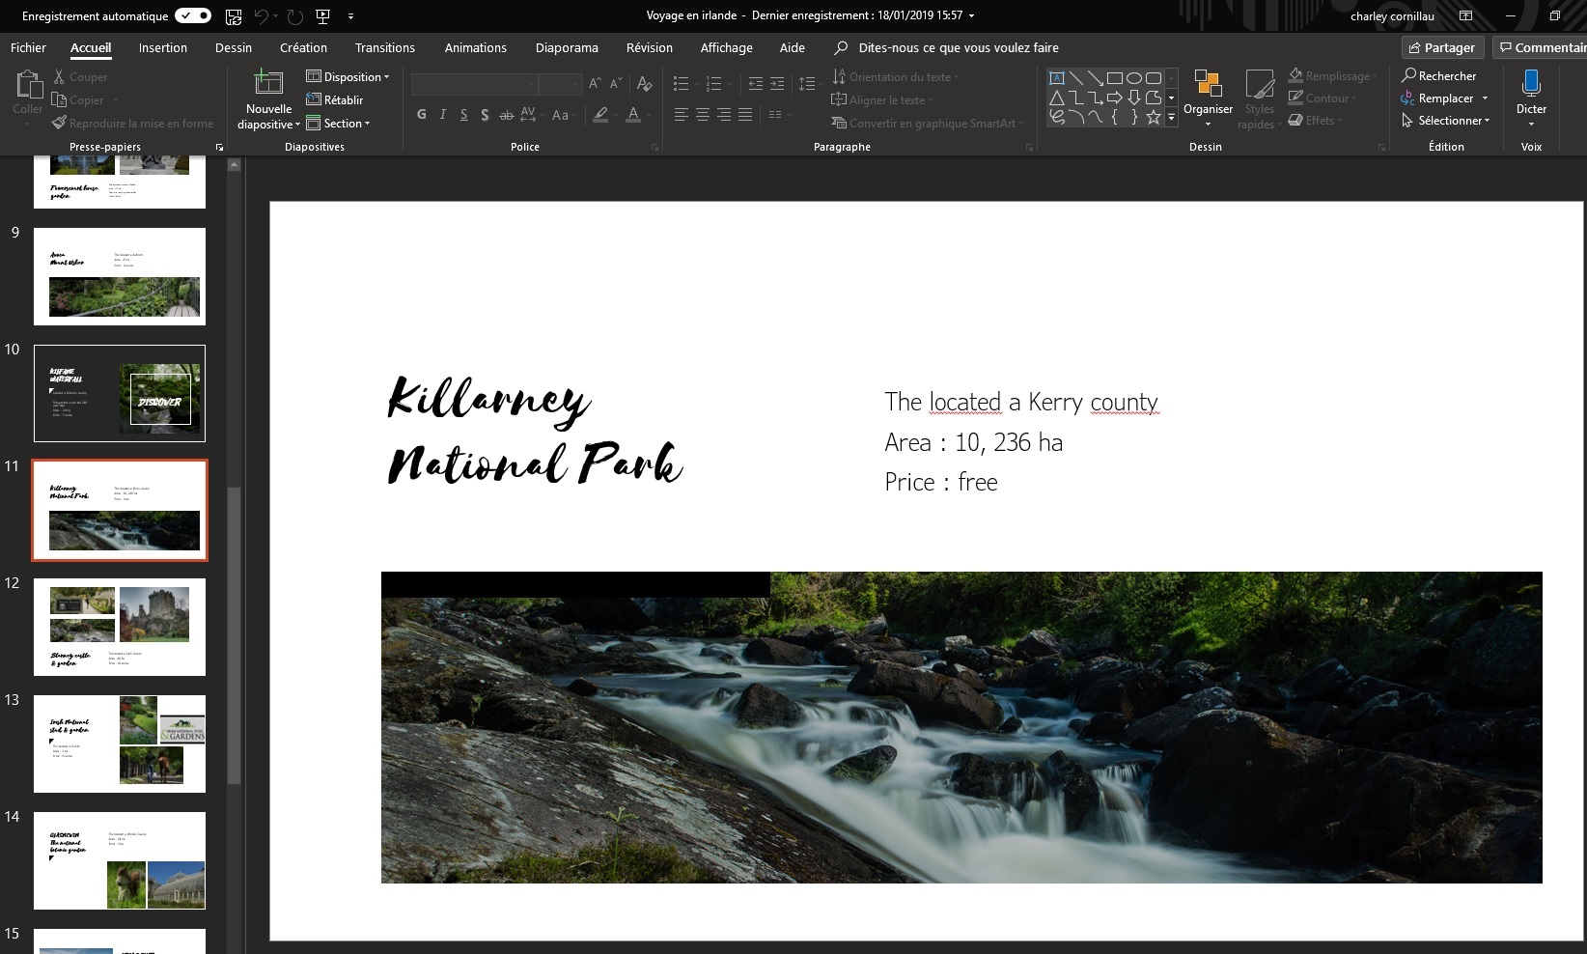Screen dimensions: 1587x954
Task: Pick the five-point star shape
Action: 1153,117
